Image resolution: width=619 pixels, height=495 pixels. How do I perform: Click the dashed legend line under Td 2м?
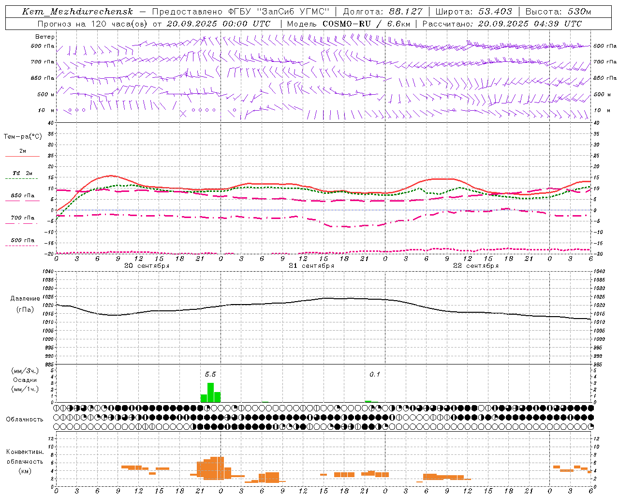coord(22,179)
